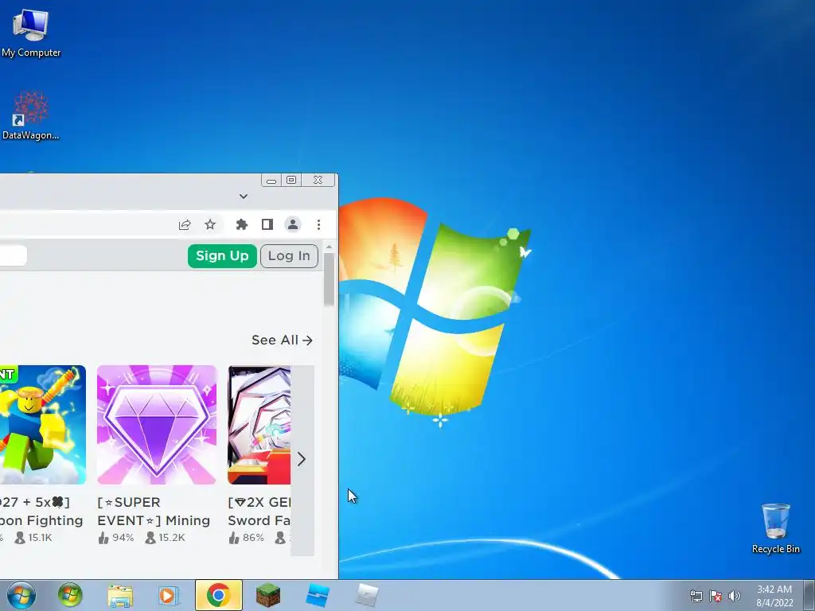Click the network tray icon
815x611 pixels.
pyautogui.click(x=696, y=596)
